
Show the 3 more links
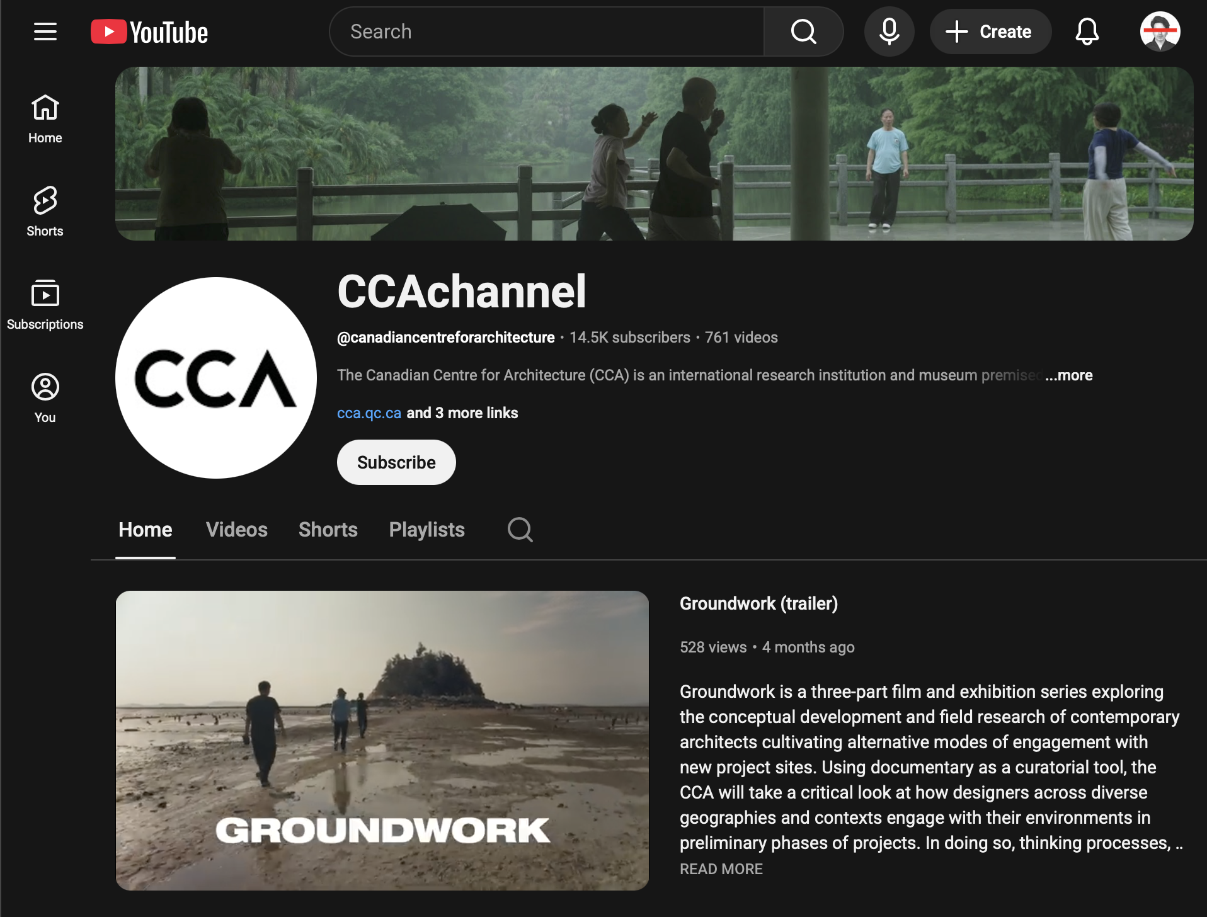[462, 413]
